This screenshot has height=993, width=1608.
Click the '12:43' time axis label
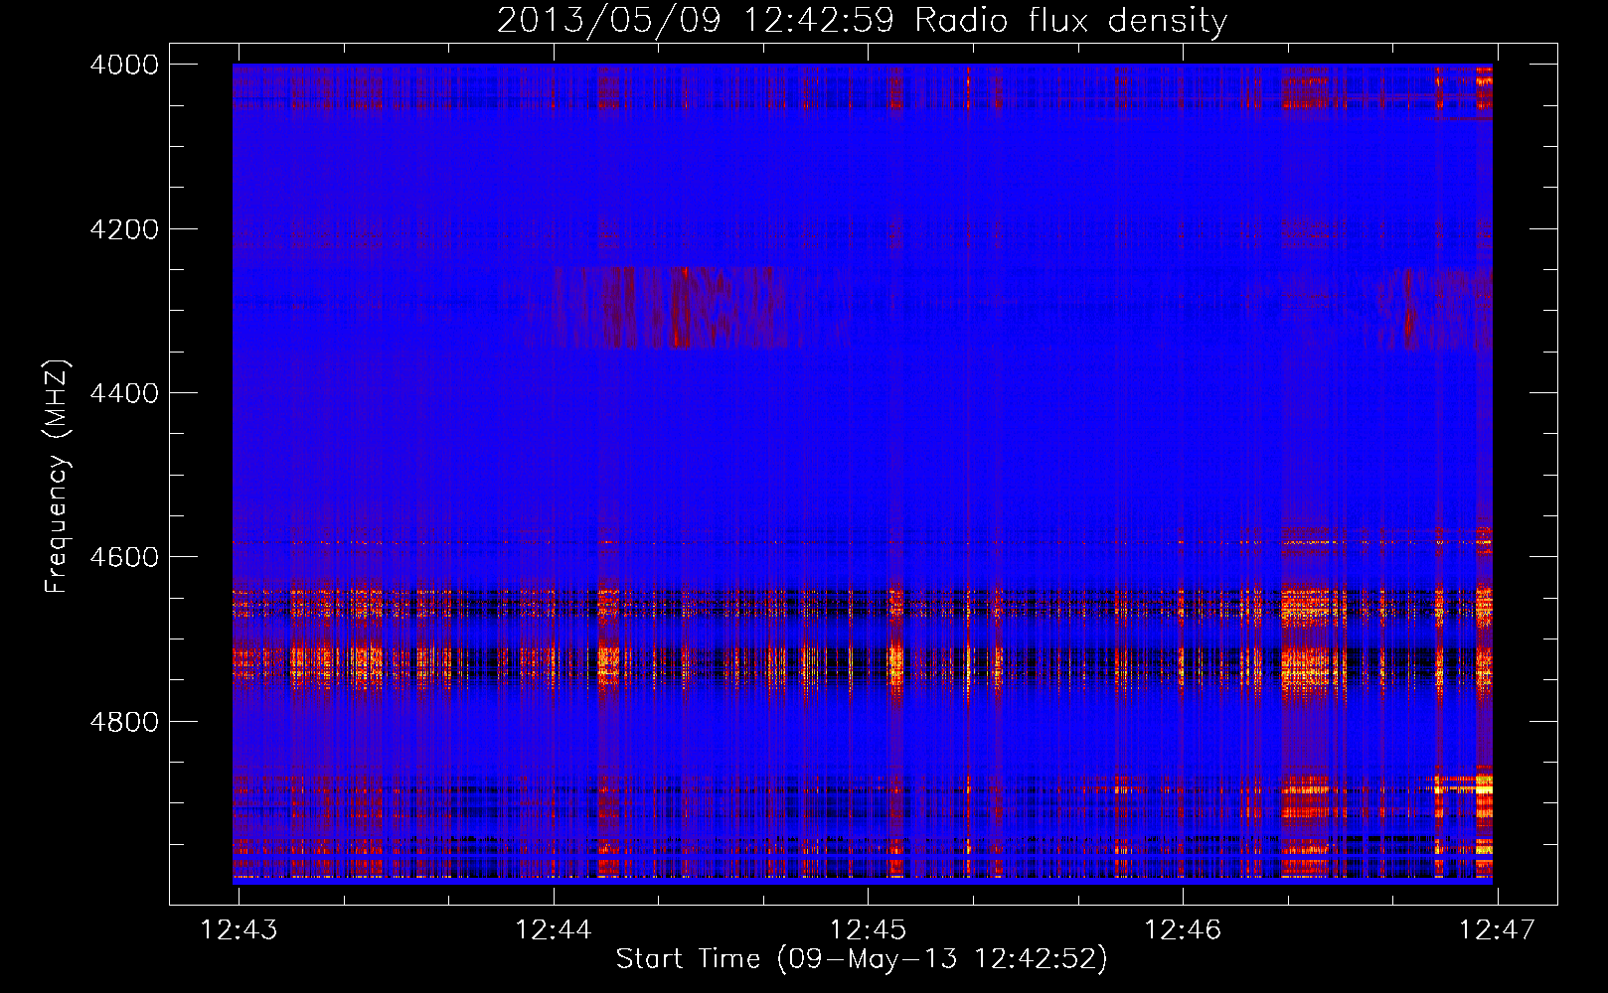pos(239,930)
